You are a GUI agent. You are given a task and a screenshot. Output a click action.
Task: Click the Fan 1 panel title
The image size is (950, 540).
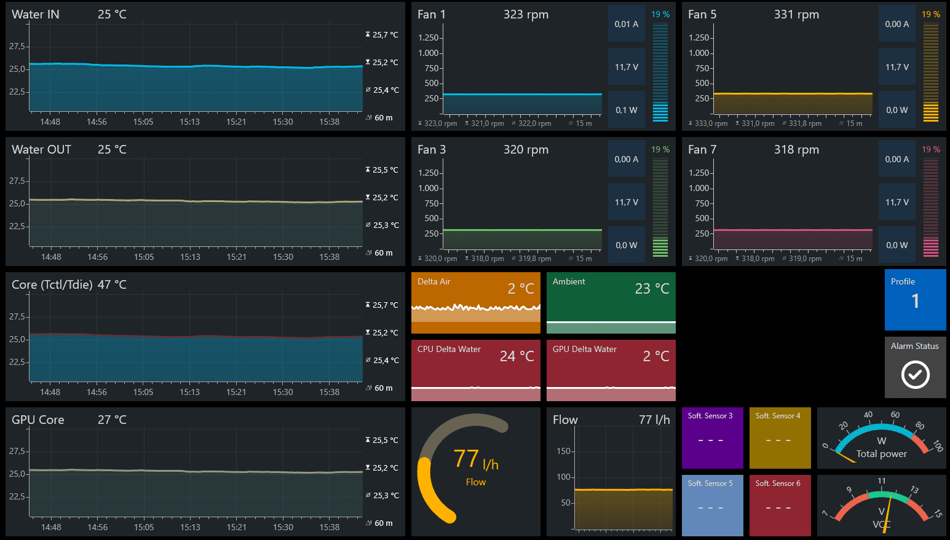pyautogui.click(x=432, y=14)
